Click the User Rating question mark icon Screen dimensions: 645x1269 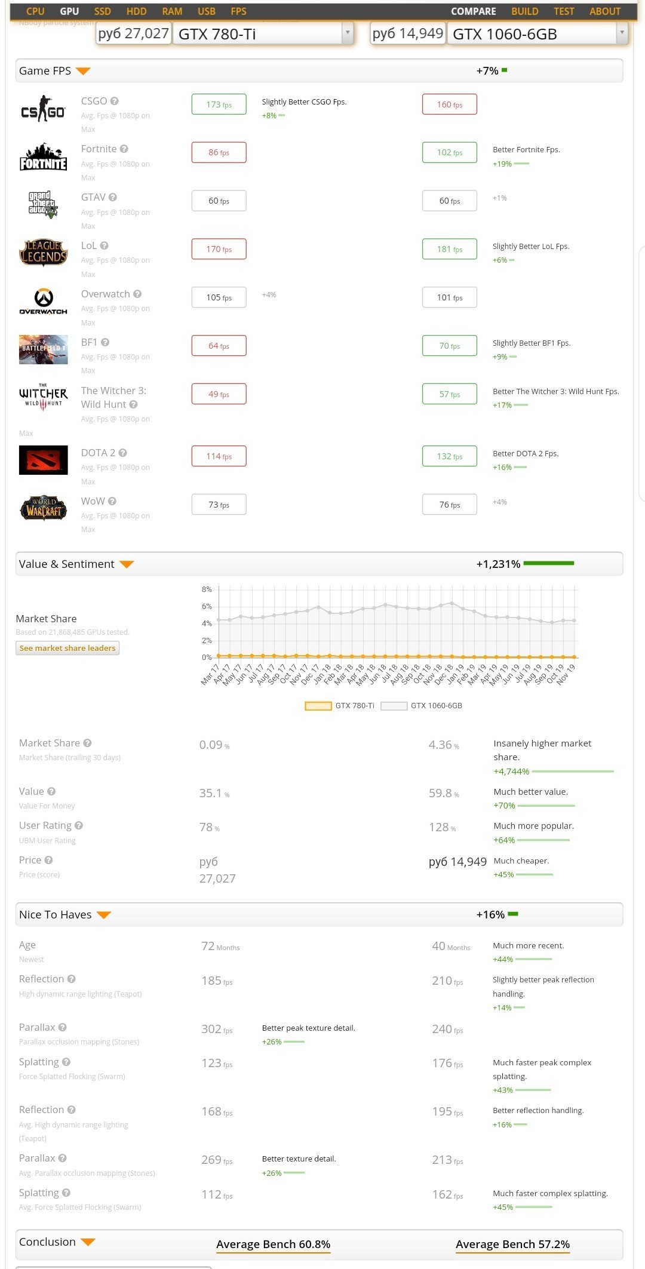tap(79, 825)
